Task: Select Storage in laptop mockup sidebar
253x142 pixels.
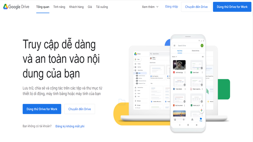Action: [138, 105]
